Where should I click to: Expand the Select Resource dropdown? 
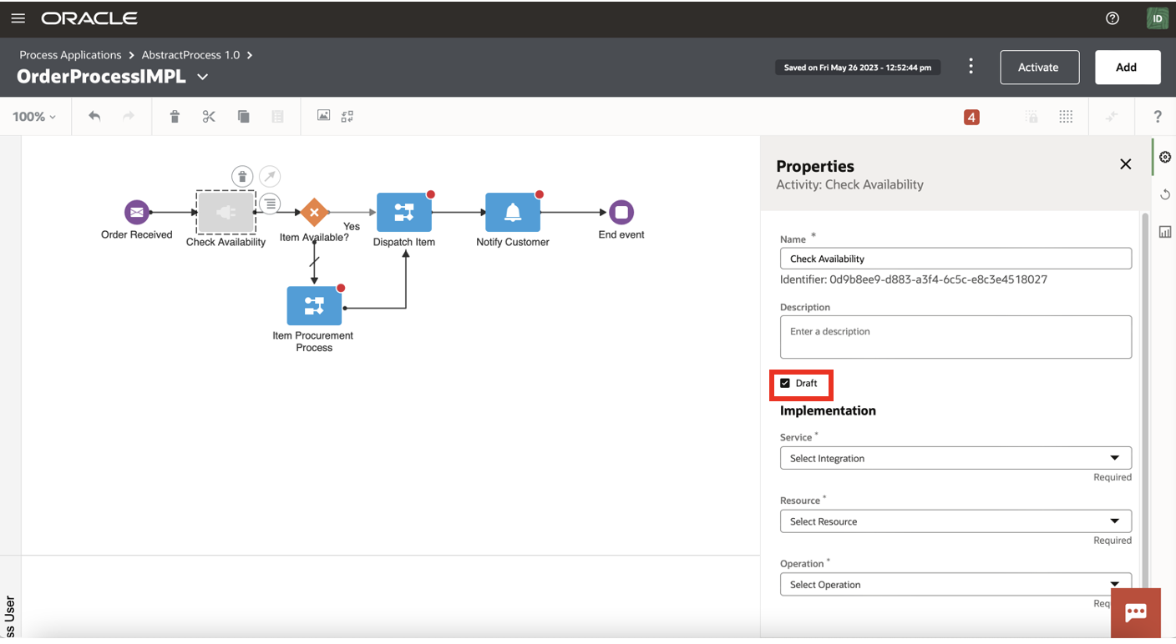point(955,521)
